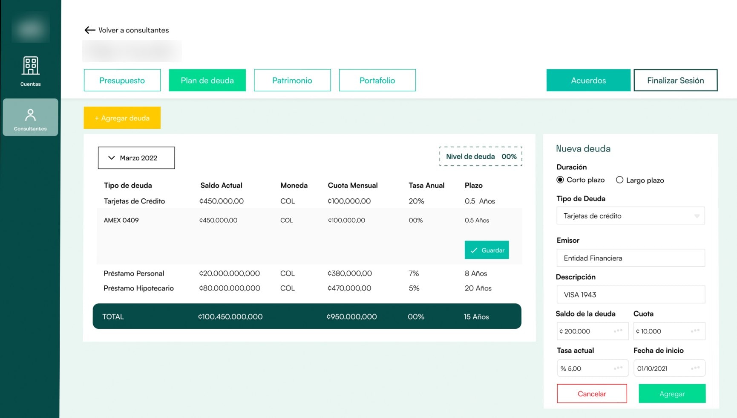
Task: Click the TOTAL row label
Action: (113, 316)
